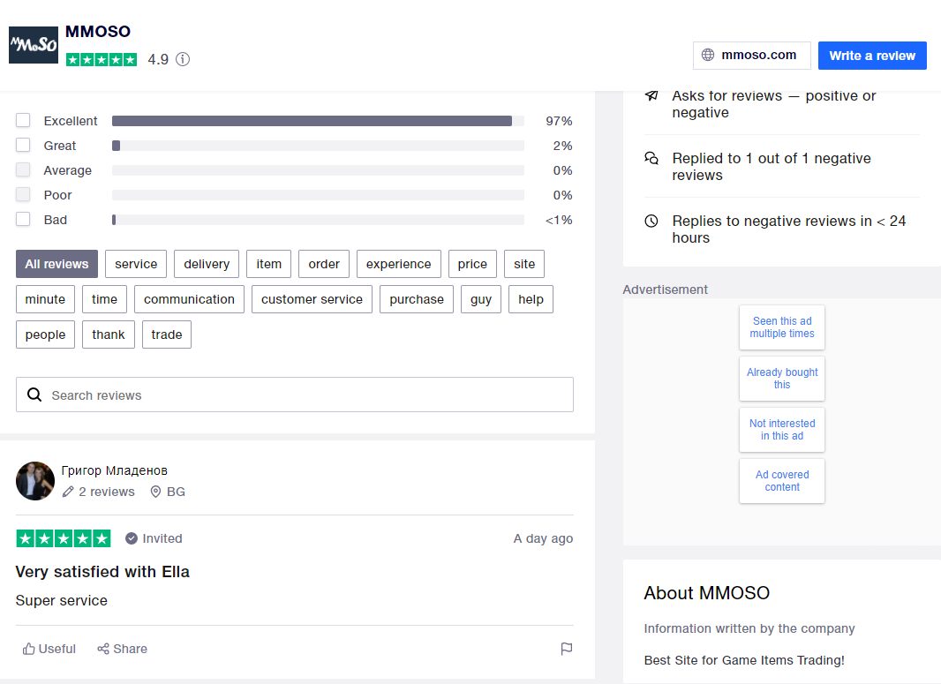Click the chat bubbles 'Replied to' icon
Viewport: 941px width, 684px height.
651,158
